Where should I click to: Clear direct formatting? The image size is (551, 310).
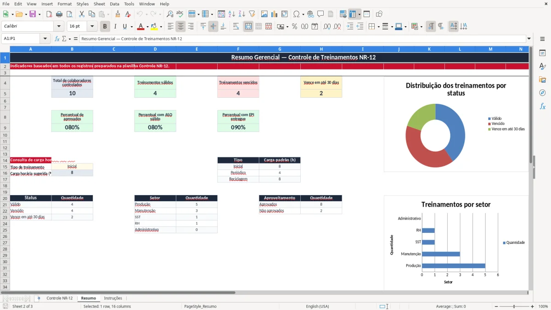pos(128,14)
